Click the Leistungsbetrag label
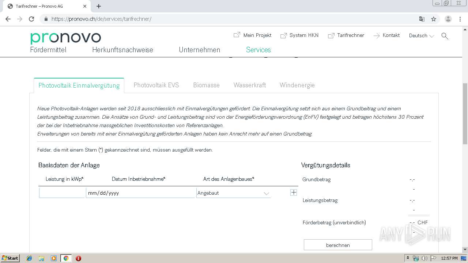The width and height of the screenshot is (468, 263). pos(320,200)
